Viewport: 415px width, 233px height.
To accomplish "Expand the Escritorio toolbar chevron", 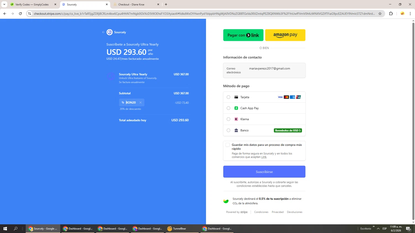I will (373, 227).
